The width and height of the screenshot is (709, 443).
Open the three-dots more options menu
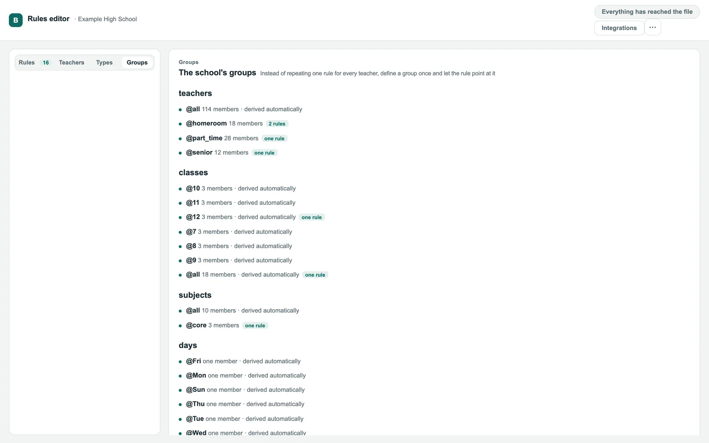point(652,28)
